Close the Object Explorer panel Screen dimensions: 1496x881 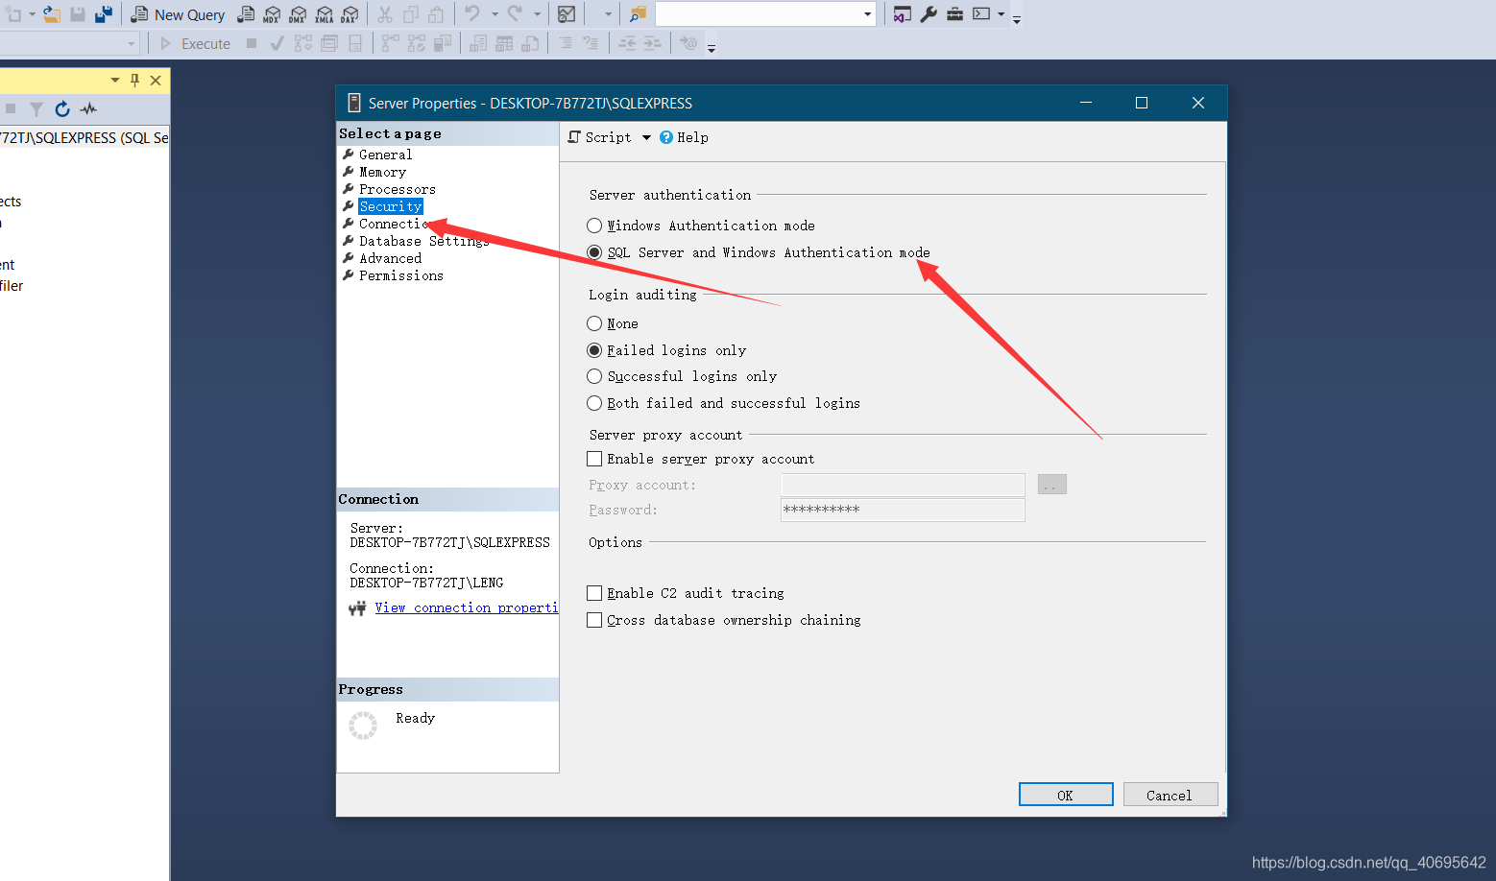(x=156, y=81)
